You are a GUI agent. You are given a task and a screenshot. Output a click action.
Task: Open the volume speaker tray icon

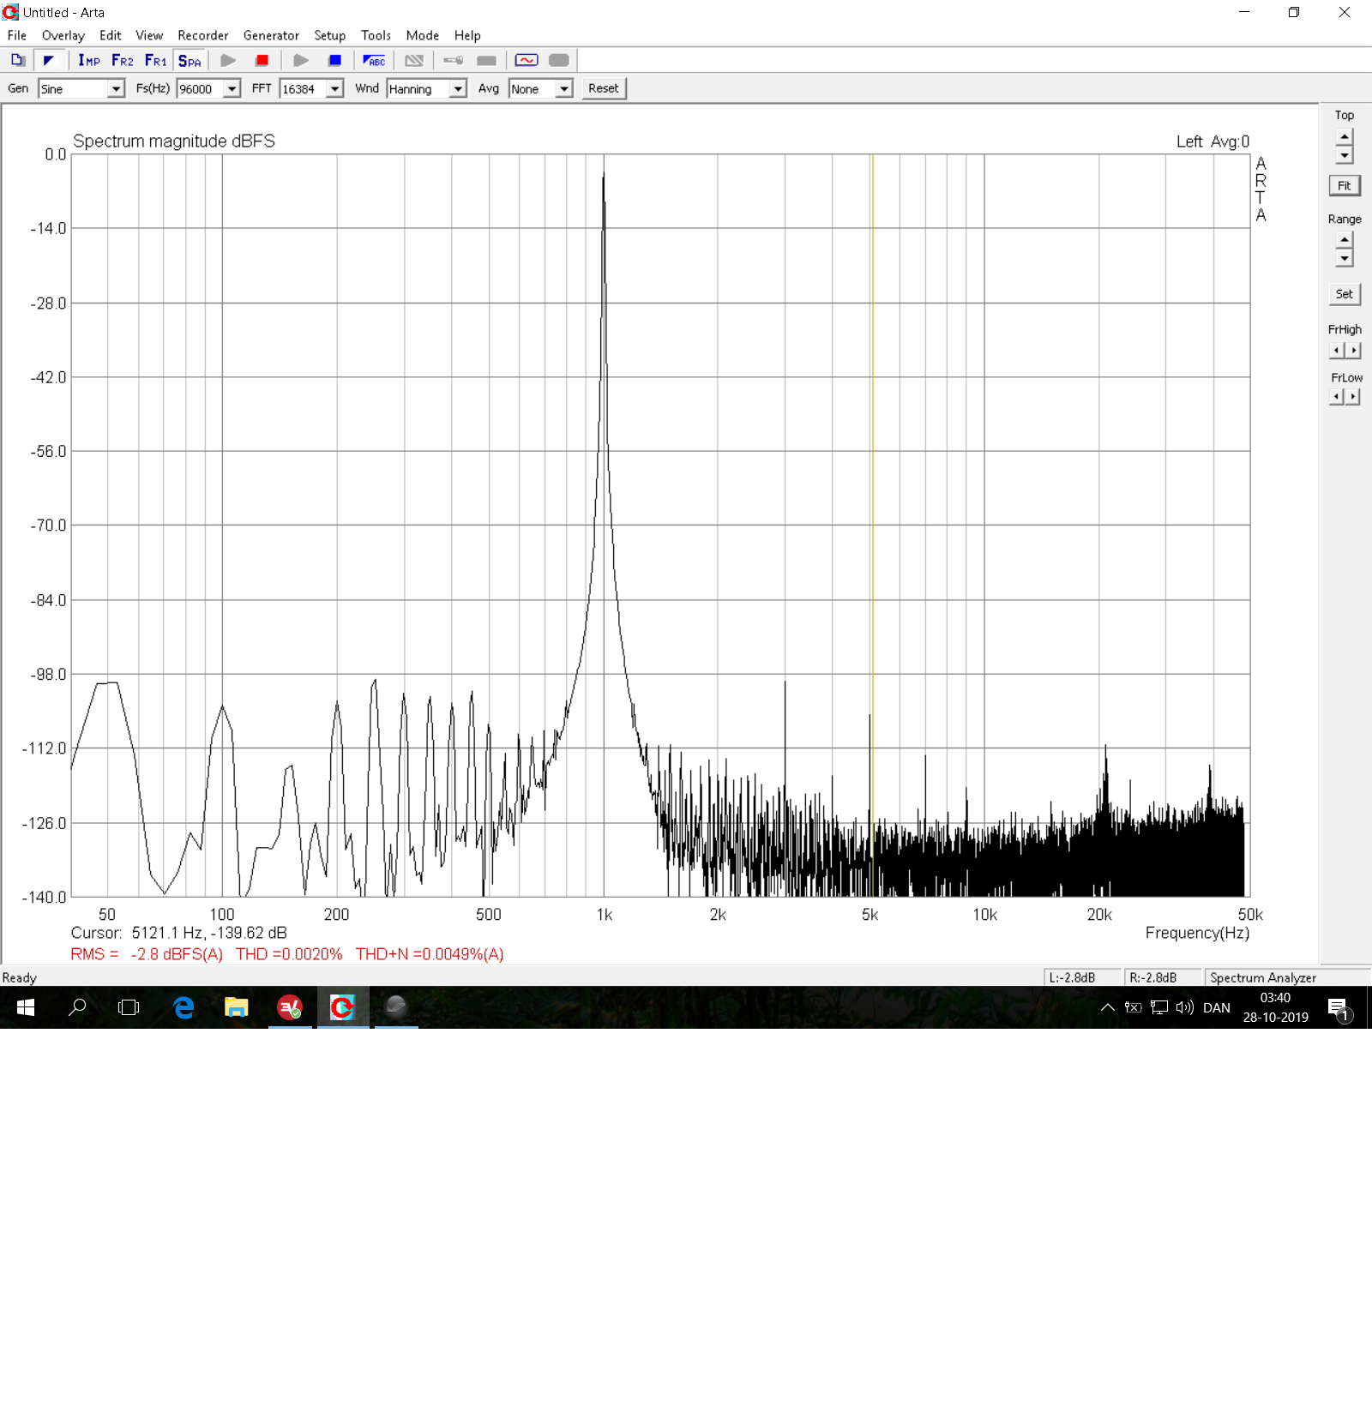[1185, 1007]
